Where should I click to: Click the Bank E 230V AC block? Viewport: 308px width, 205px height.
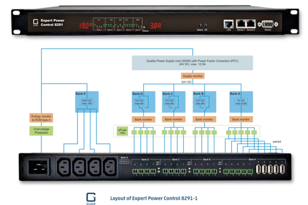tap(87, 102)
